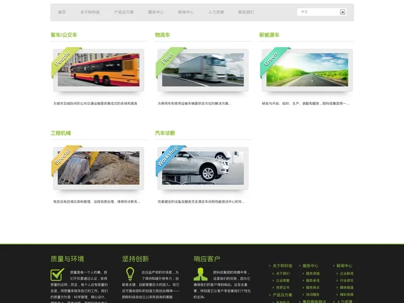
Task: Open footer link 关于欧科佳
Action: tap(282, 265)
